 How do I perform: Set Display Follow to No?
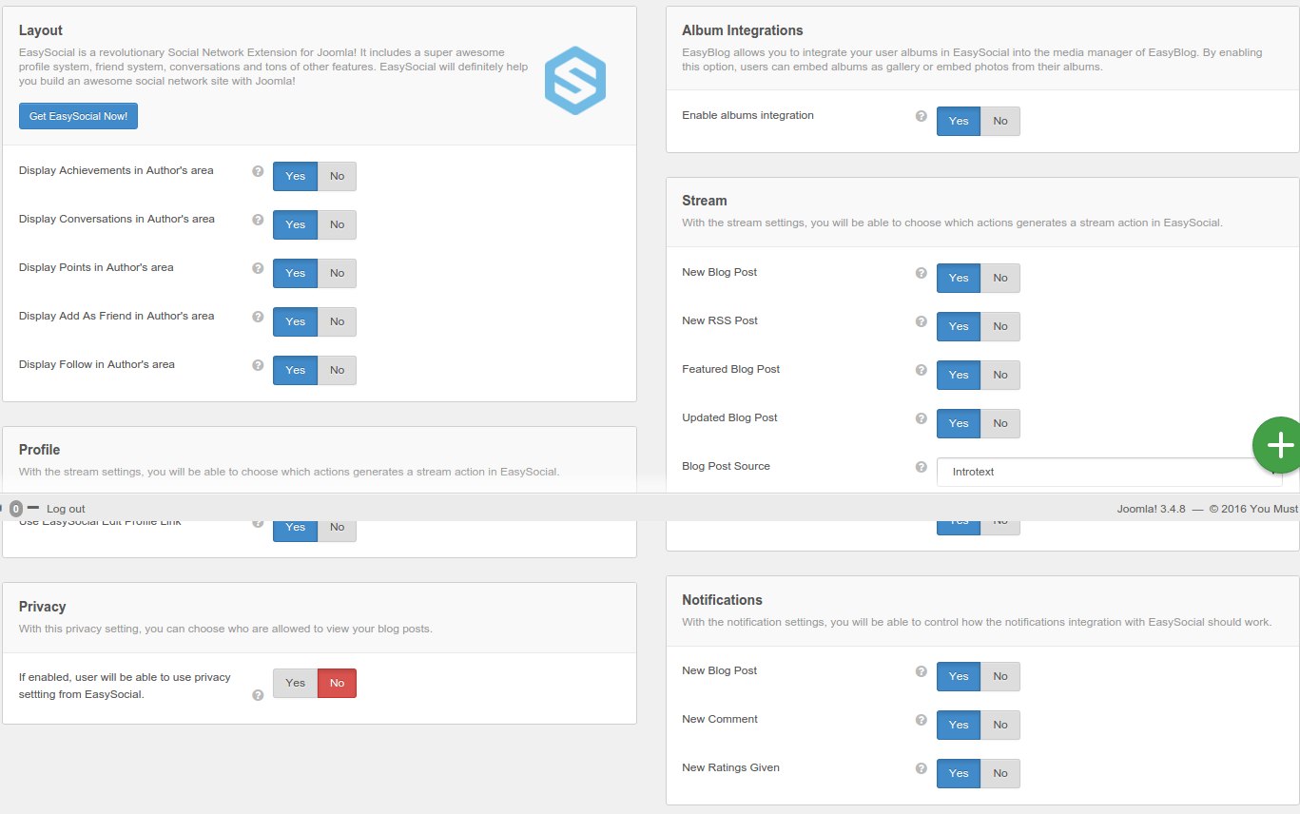click(337, 370)
